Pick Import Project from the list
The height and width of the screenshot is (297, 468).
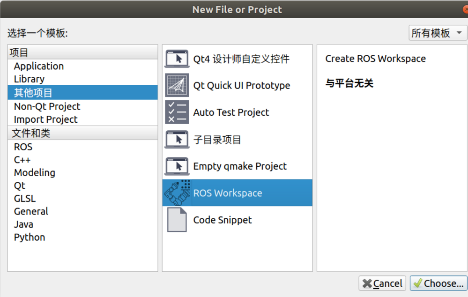46,119
